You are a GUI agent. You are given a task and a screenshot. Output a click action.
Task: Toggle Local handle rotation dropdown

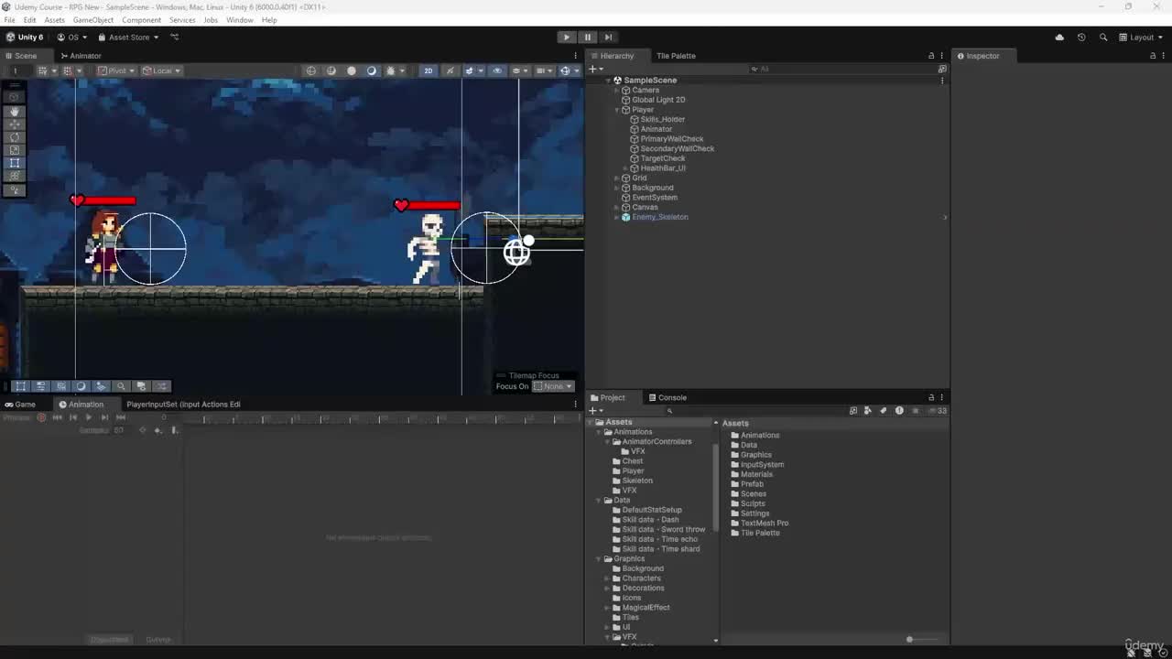coord(161,70)
